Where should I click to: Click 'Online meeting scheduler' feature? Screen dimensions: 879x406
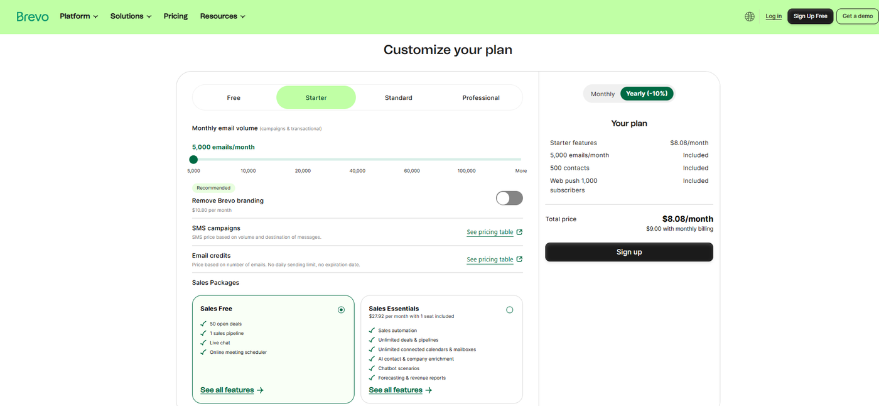click(x=238, y=353)
